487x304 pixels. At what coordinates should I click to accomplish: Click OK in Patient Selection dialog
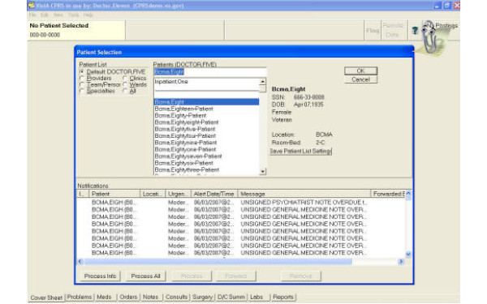360,71
